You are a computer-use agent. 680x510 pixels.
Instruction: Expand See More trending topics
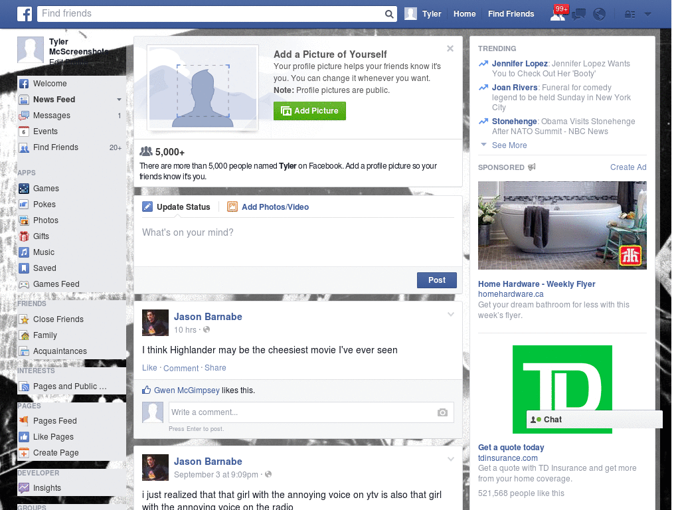[509, 145]
